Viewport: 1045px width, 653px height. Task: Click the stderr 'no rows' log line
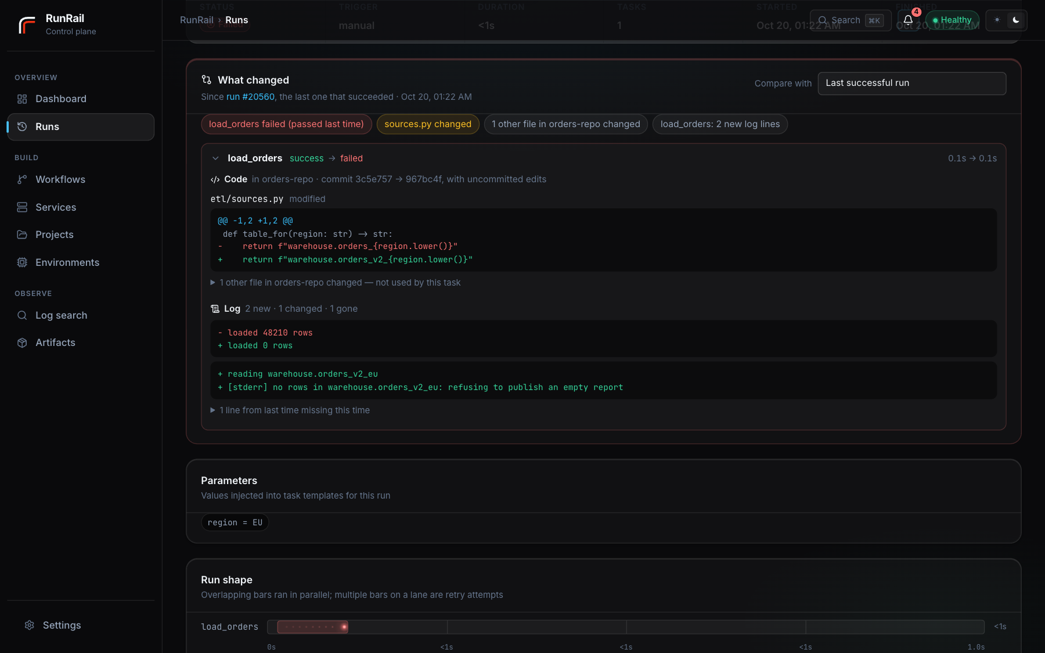[420, 388]
